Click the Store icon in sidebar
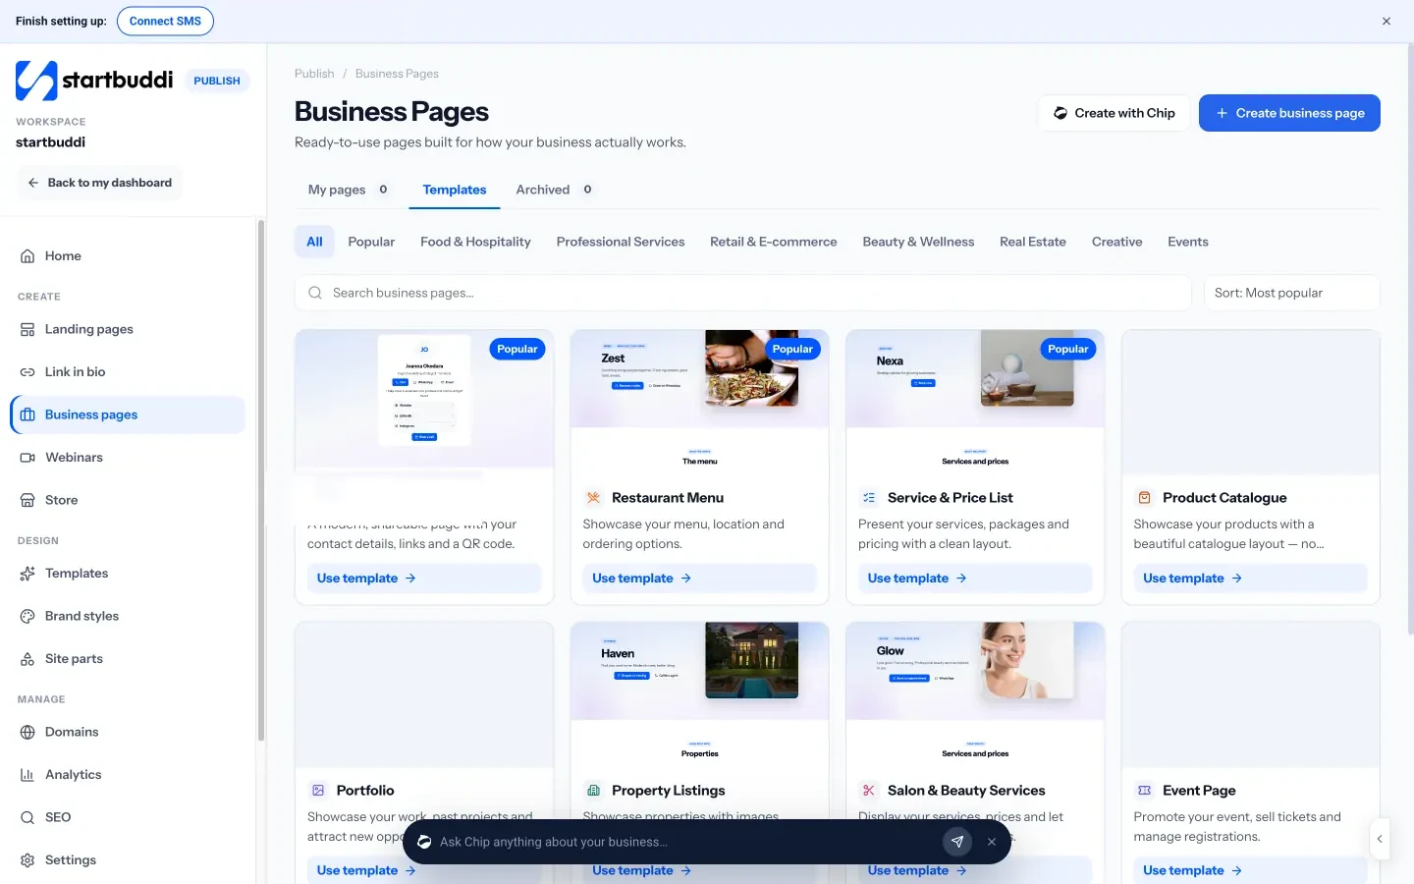This screenshot has height=884, width=1414. 27,500
